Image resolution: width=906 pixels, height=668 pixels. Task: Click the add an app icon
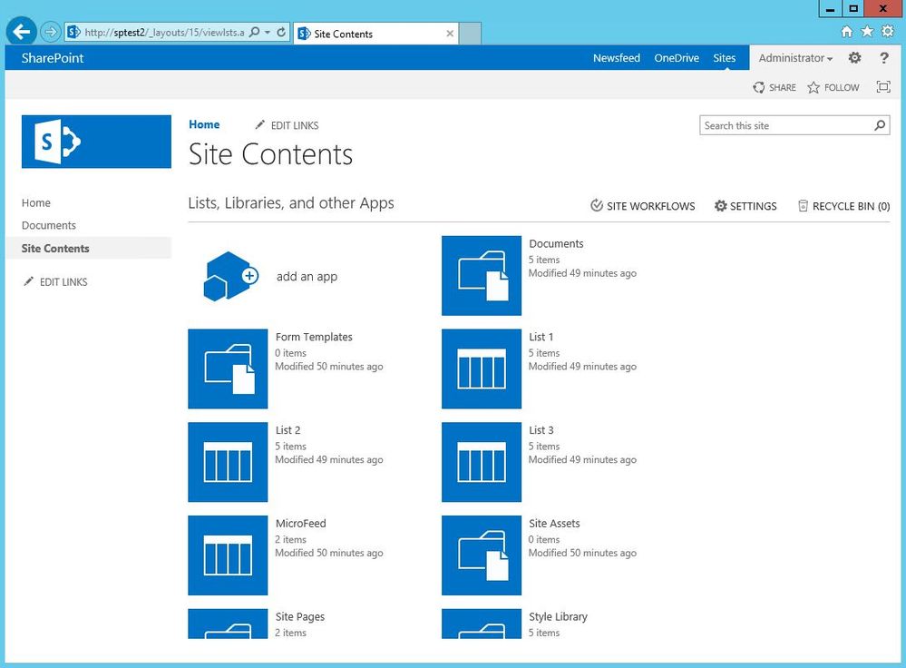pyautogui.click(x=230, y=277)
